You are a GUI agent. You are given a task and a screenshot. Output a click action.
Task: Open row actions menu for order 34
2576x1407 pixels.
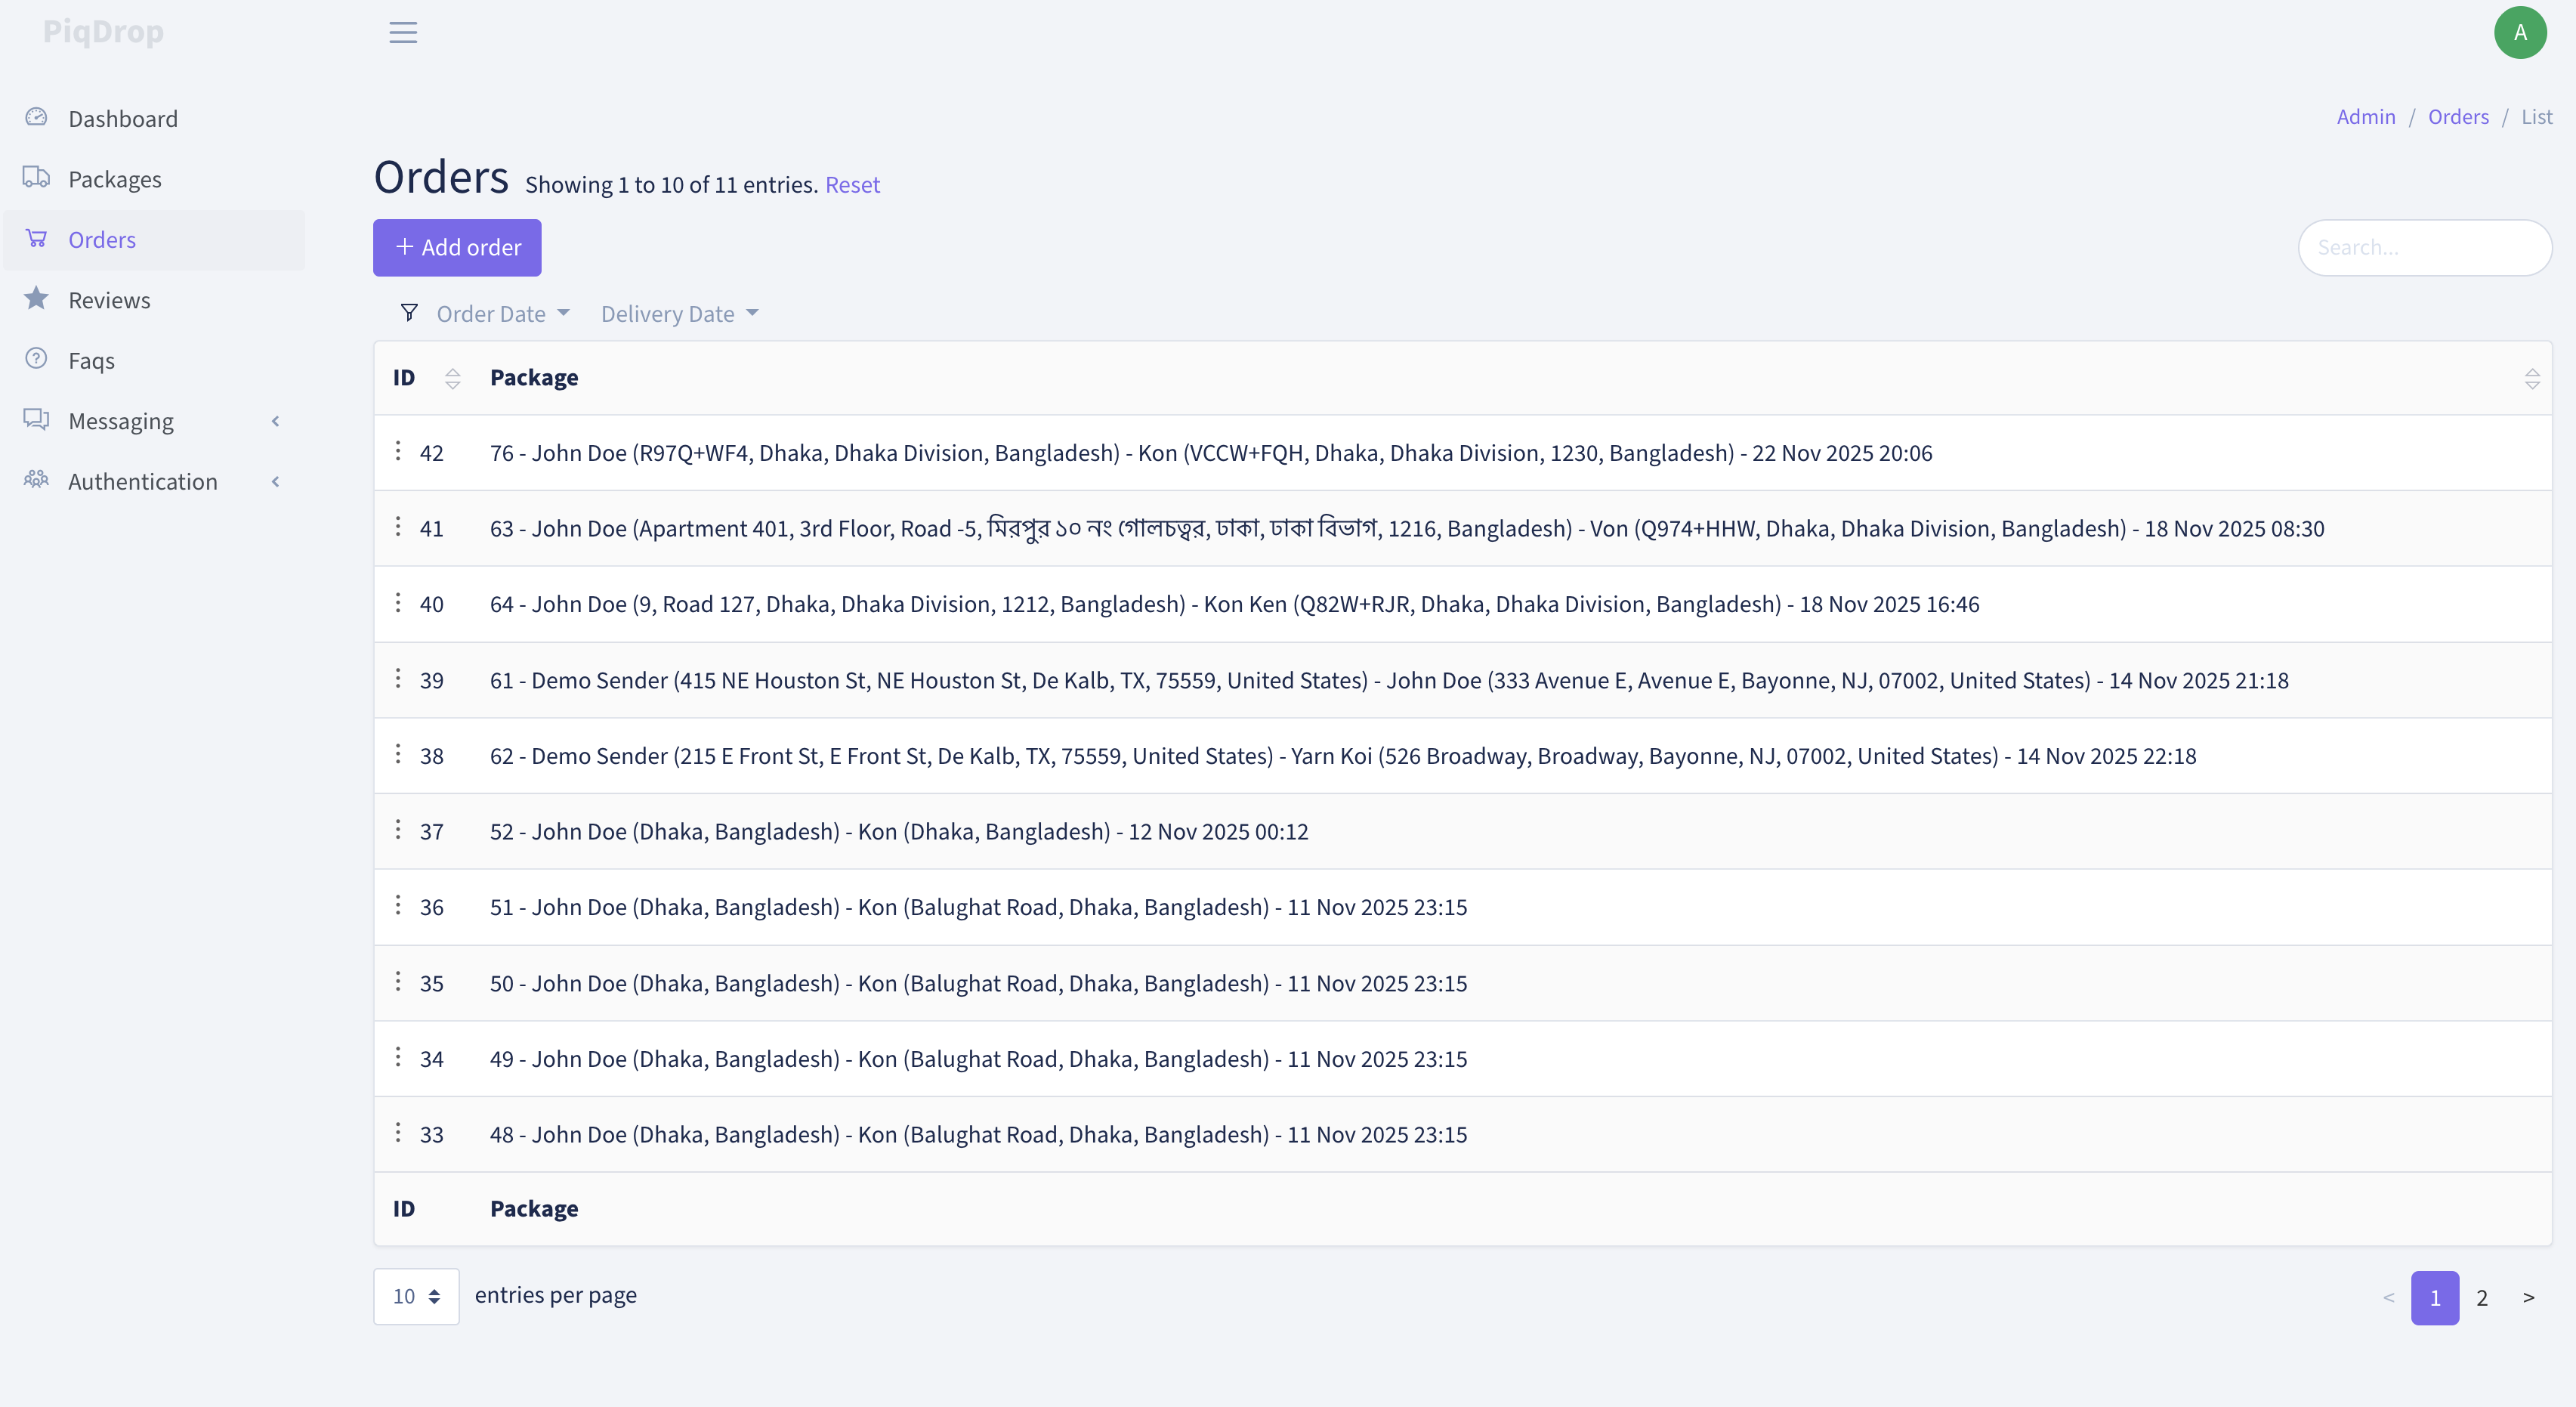coord(398,1057)
